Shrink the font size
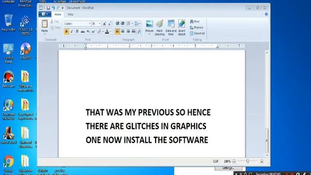 coord(109,24)
